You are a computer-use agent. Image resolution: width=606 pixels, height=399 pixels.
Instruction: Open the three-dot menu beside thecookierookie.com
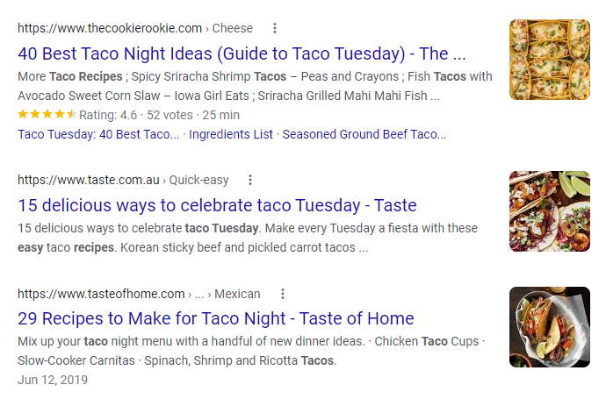coord(275,28)
